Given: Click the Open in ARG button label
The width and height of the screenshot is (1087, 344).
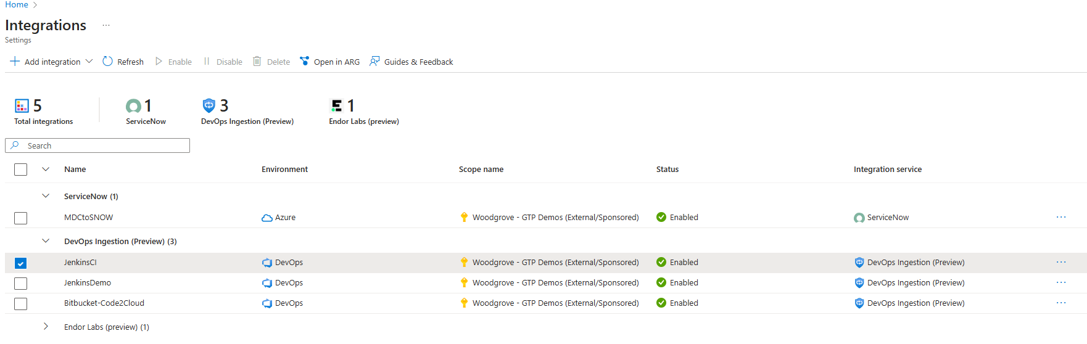Looking at the screenshot, I should 337,62.
